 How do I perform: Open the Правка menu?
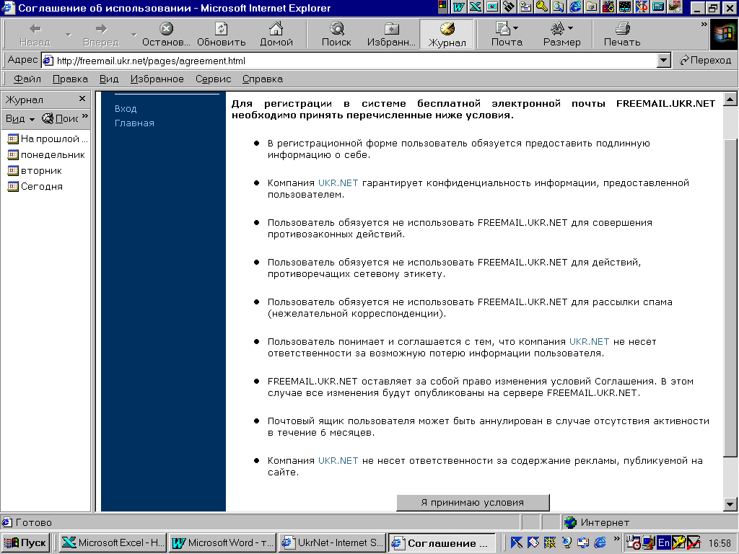click(70, 79)
